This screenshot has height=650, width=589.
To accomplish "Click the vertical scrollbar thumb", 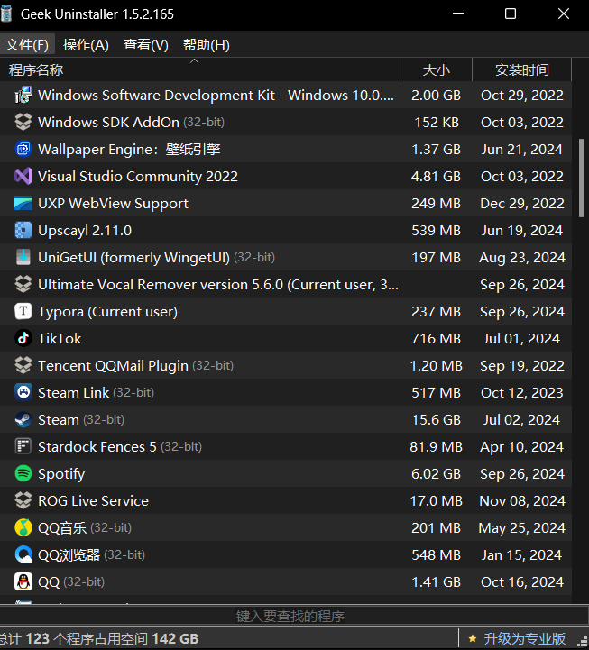I will pyautogui.click(x=582, y=178).
